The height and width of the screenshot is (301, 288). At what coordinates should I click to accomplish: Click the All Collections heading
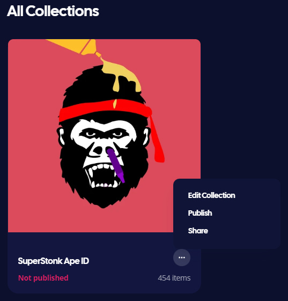[53, 11]
